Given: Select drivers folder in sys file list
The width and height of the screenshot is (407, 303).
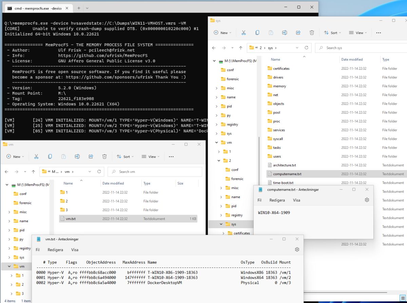Looking at the screenshot, I should coord(278,77).
